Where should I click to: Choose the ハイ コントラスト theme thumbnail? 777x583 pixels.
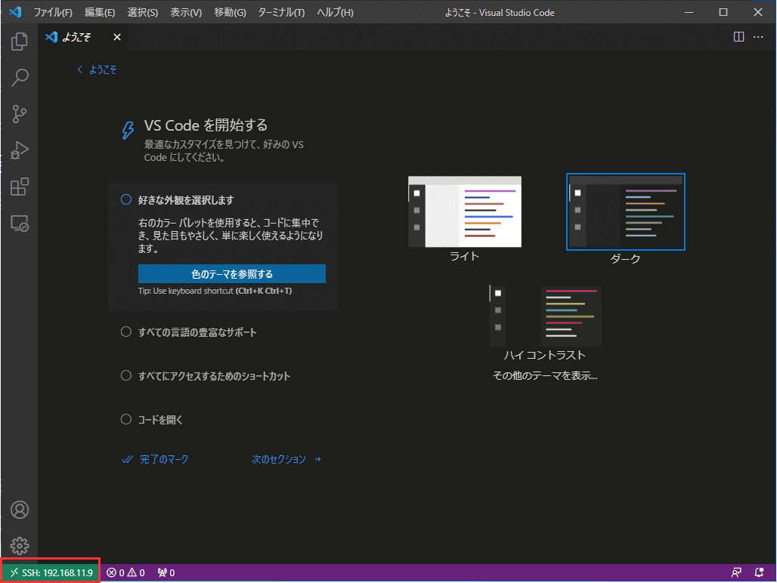545,316
